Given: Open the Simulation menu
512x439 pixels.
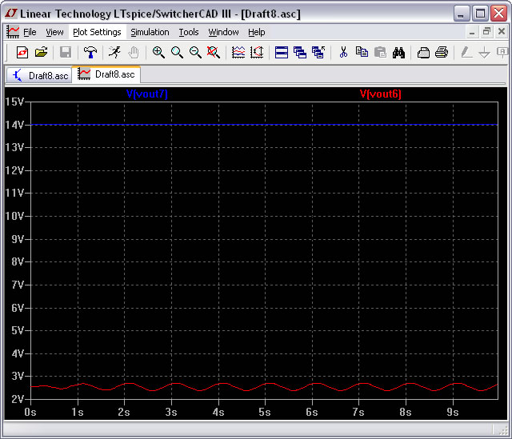Looking at the screenshot, I should coord(150,32).
